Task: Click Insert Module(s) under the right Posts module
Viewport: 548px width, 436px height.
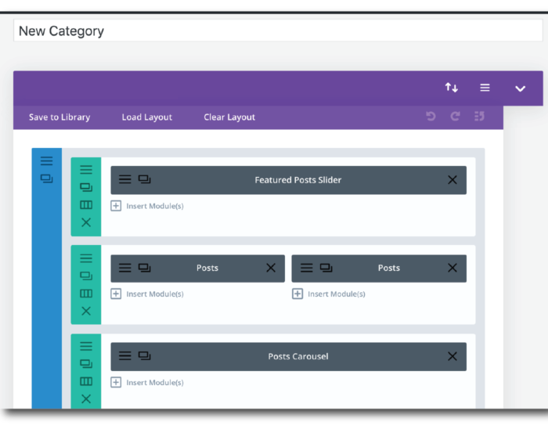Action: (x=329, y=294)
